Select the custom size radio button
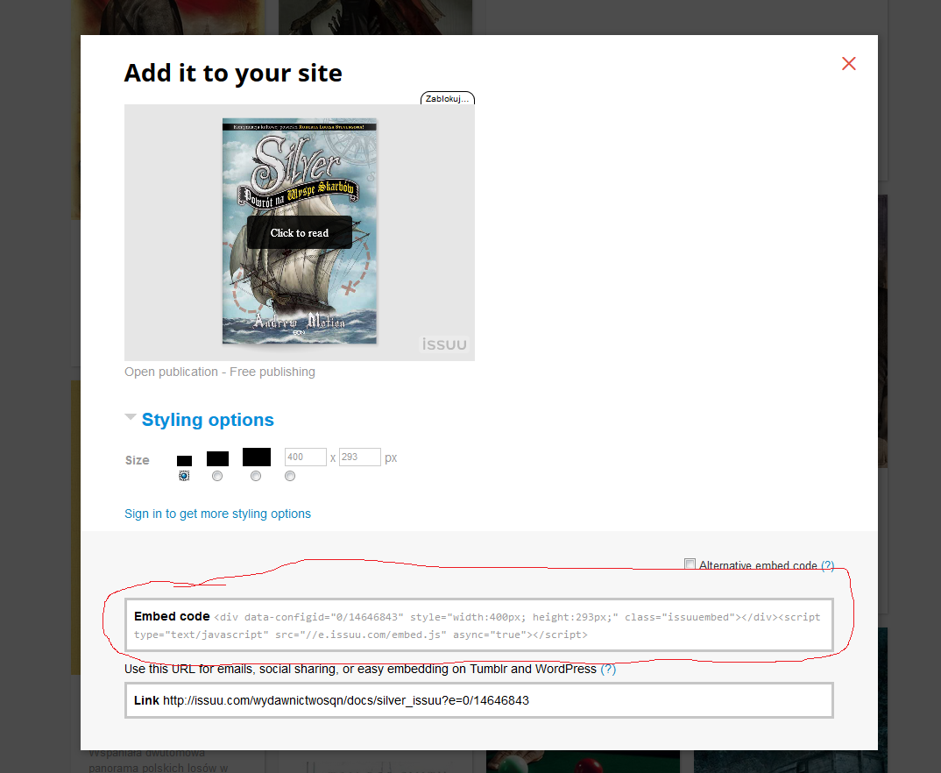Image resolution: width=941 pixels, height=773 pixels. point(290,476)
